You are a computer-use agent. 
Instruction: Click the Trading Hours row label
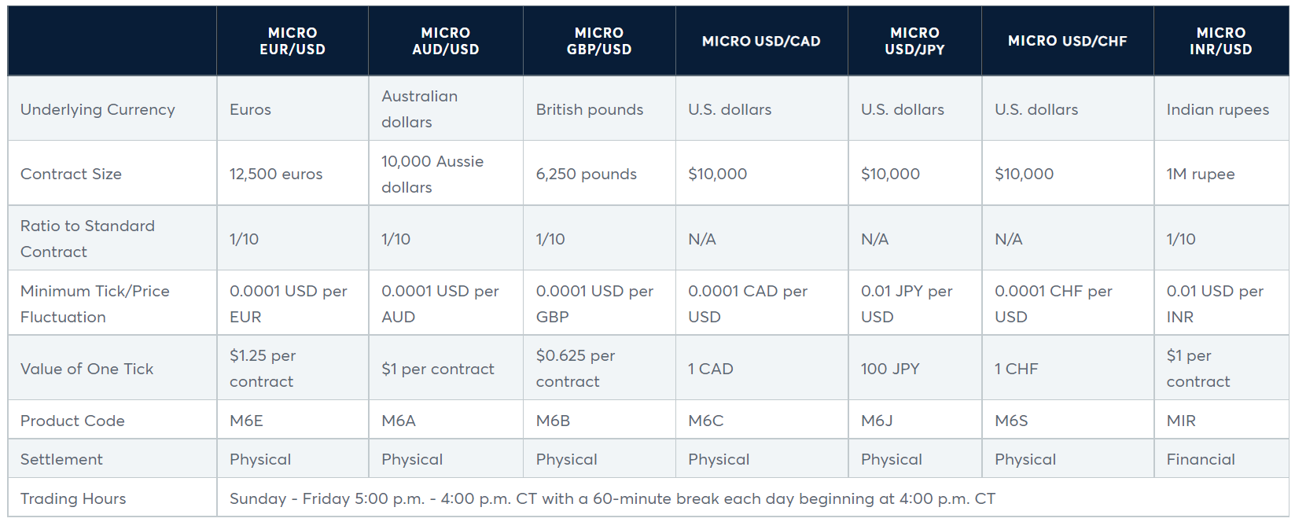pyautogui.click(x=73, y=498)
